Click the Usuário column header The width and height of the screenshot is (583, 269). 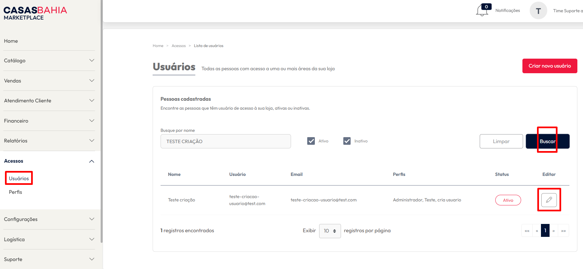click(237, 174)
